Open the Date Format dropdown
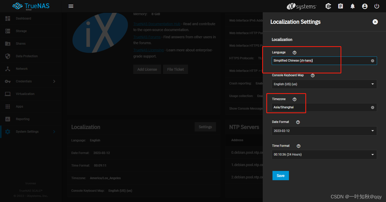This screenshot has width=386, height=202. 324,131
